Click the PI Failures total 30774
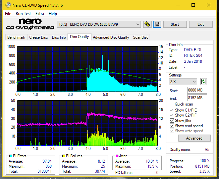This screenshot has height=179, width=219. (x=100, y=171)
